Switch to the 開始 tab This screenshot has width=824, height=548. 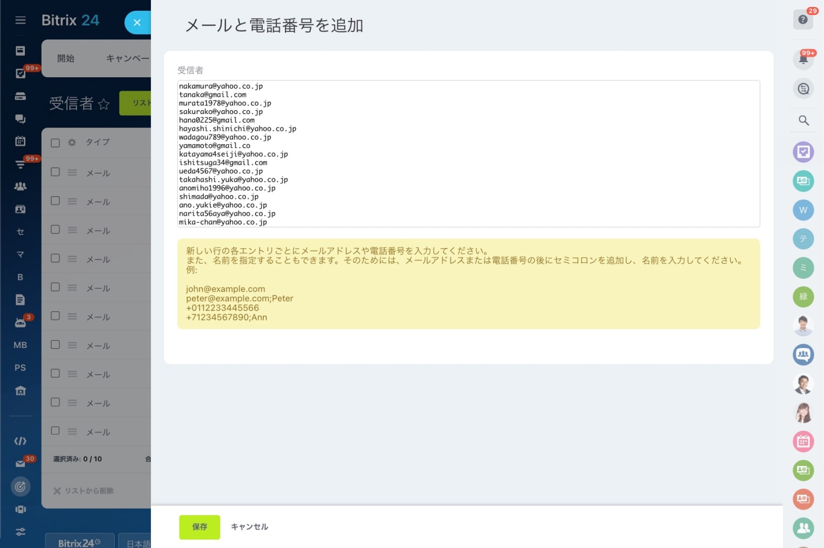65,58
